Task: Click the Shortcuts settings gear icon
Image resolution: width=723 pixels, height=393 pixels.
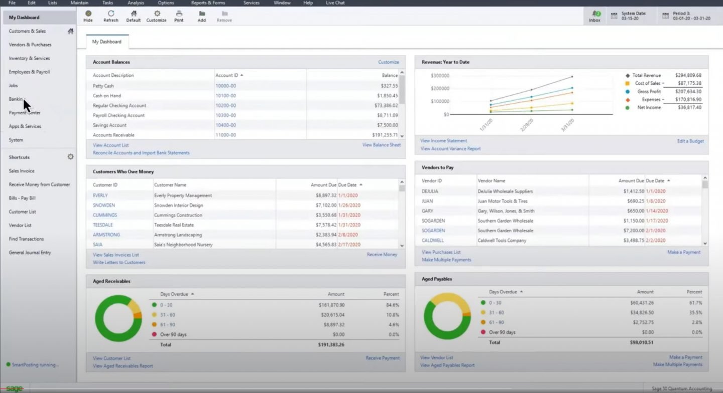Action: (70, 157)
